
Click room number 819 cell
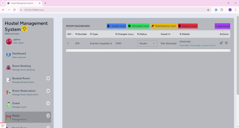point(77,43)
